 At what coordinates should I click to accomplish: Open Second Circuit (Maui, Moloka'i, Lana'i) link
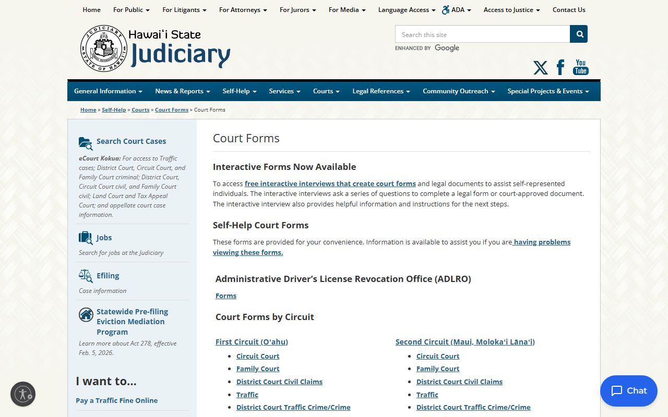coord(465,342)
